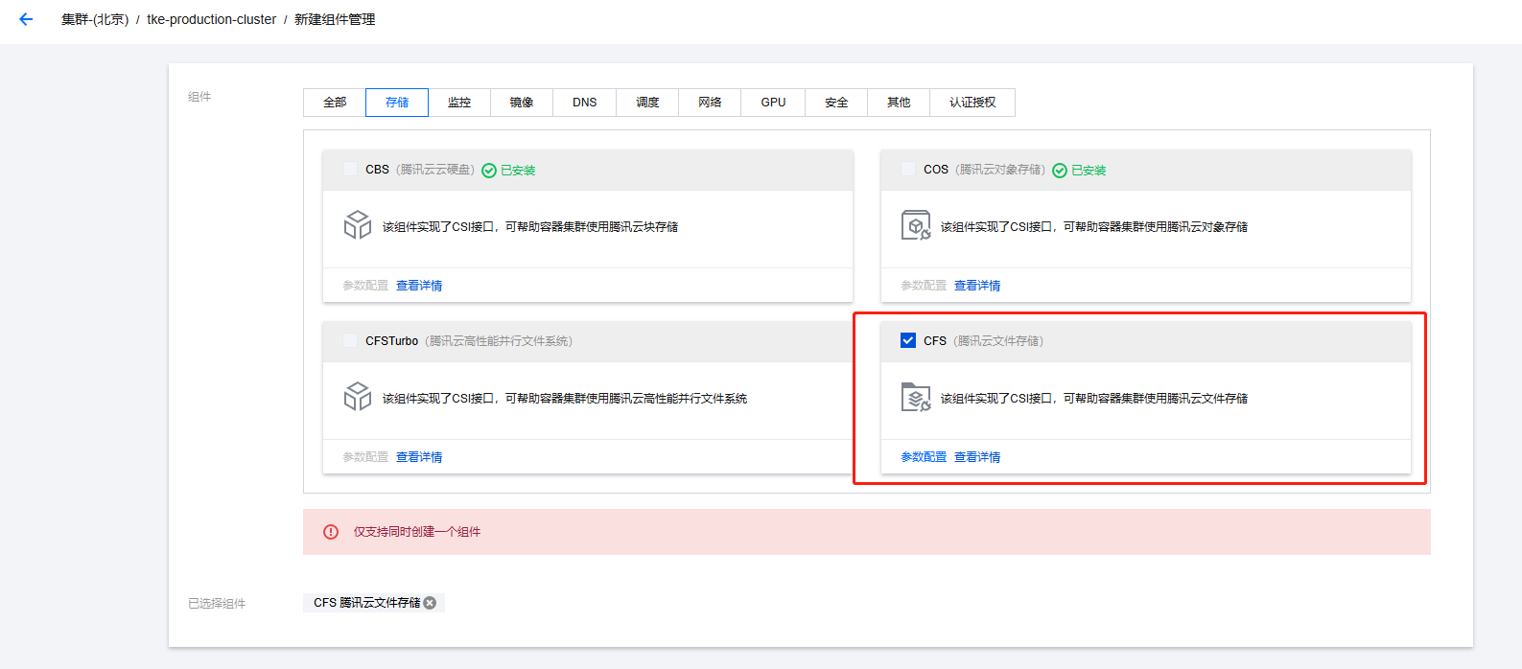
Task: Open the 镜像 tab
Action: [x=522, y=103]
